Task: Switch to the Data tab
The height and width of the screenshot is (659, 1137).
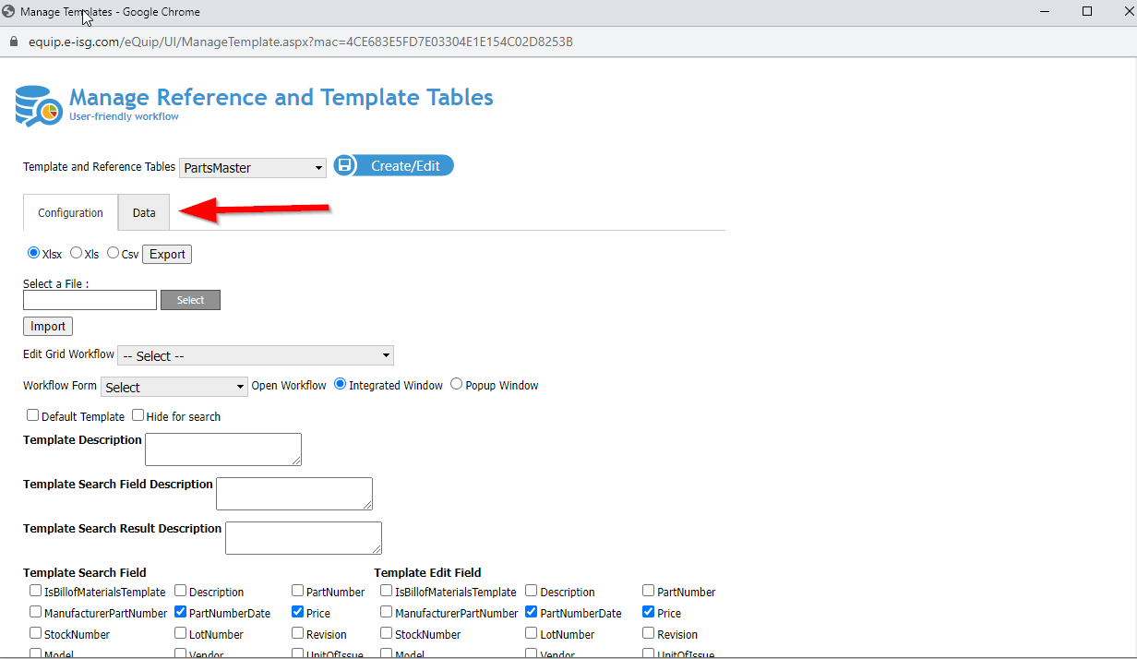Action: tap(143, 212)
